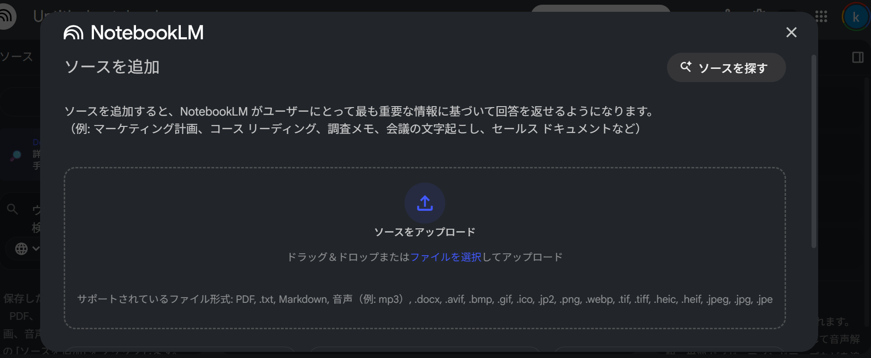Screen dimensions: 871x358
Task: Click the globe web-source icon
Action: 21,249
